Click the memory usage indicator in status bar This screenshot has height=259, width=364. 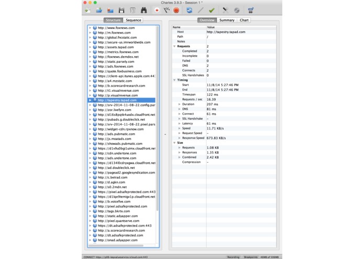[x=270, y=257]
